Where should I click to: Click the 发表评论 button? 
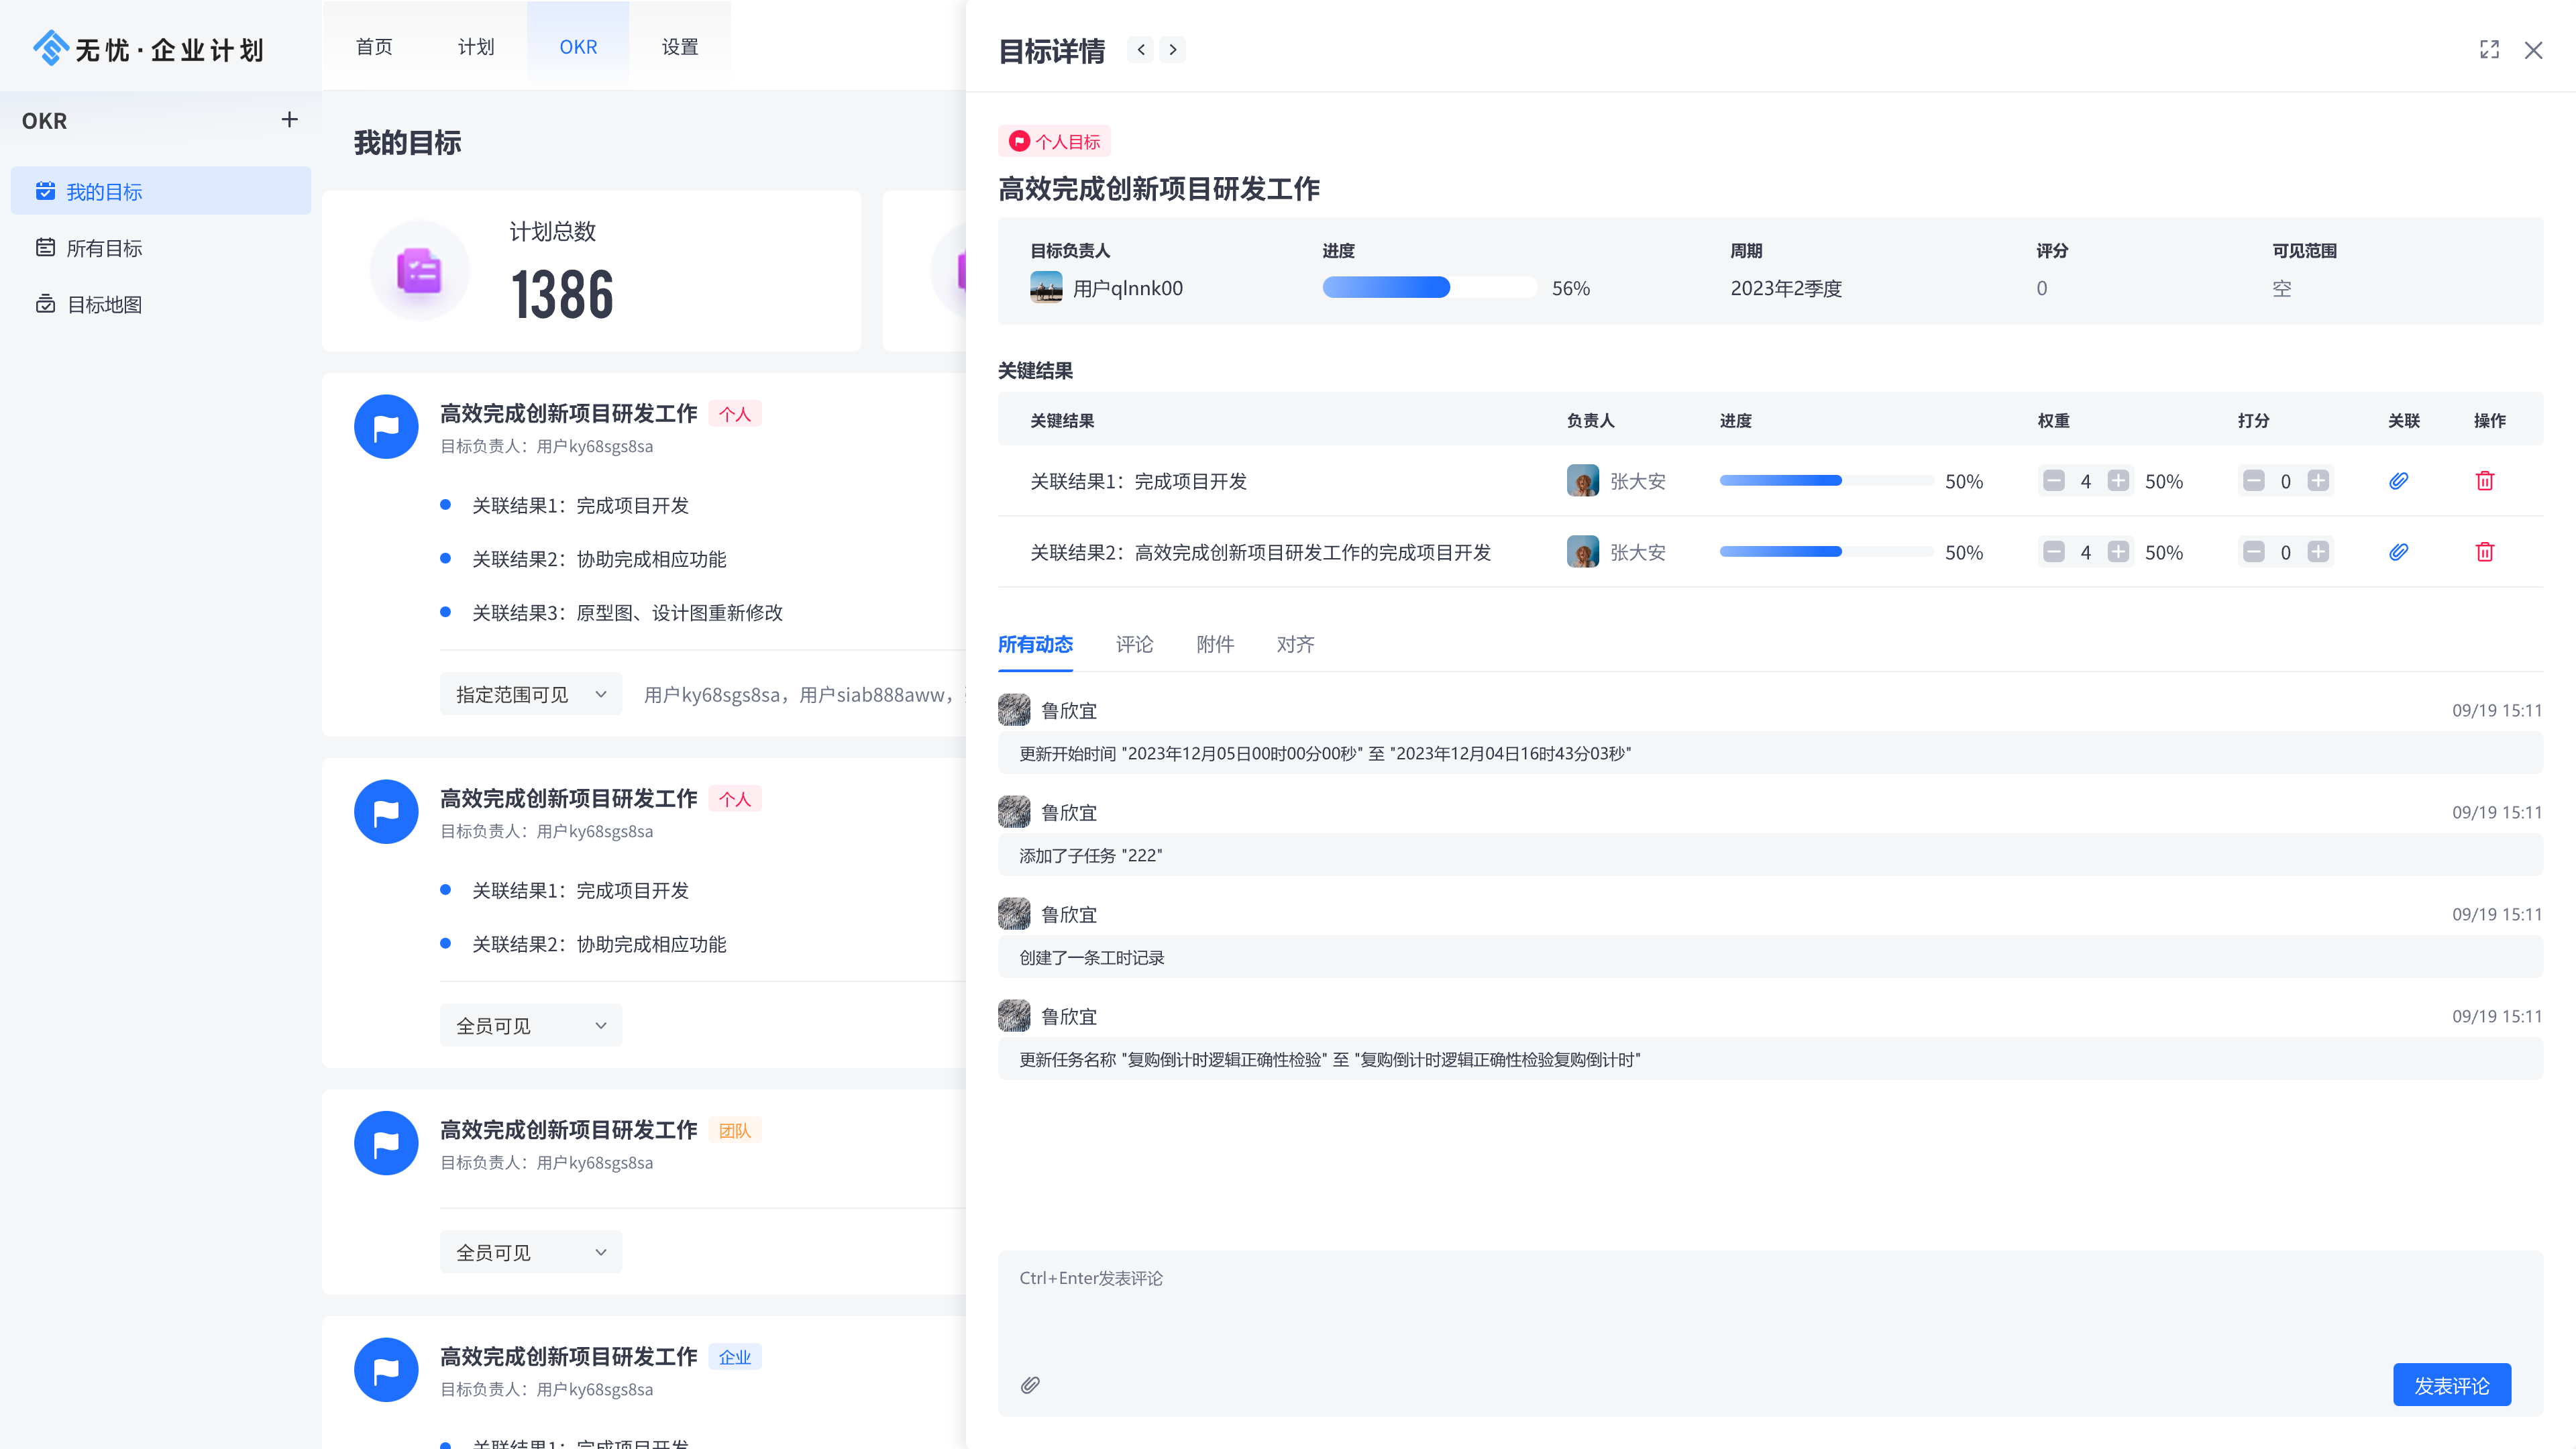point(2451,1385)
